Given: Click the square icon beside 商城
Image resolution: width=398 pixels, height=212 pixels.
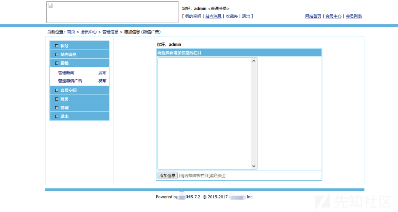Looking at the screenshot, I should 57,108.
